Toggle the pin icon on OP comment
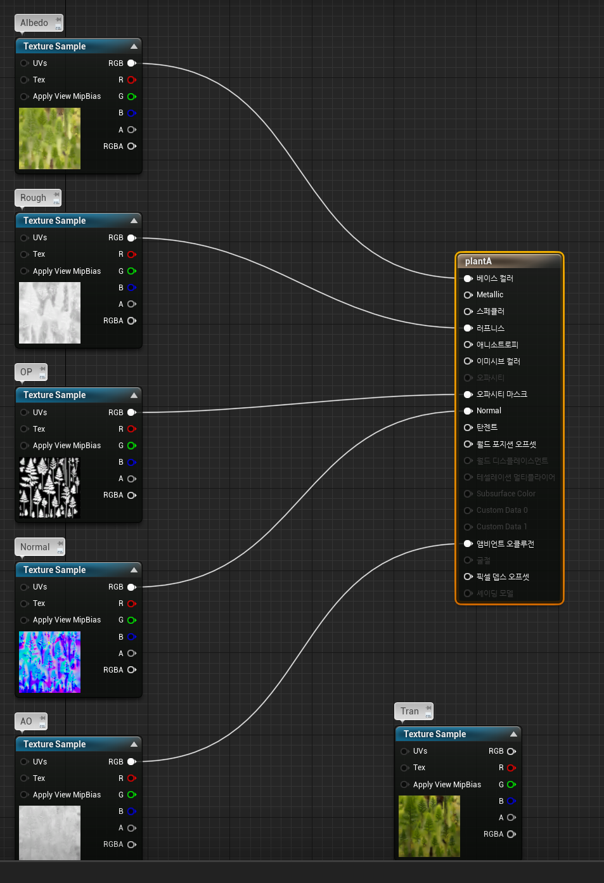This screenshot has height=883, width=604. 42,368
